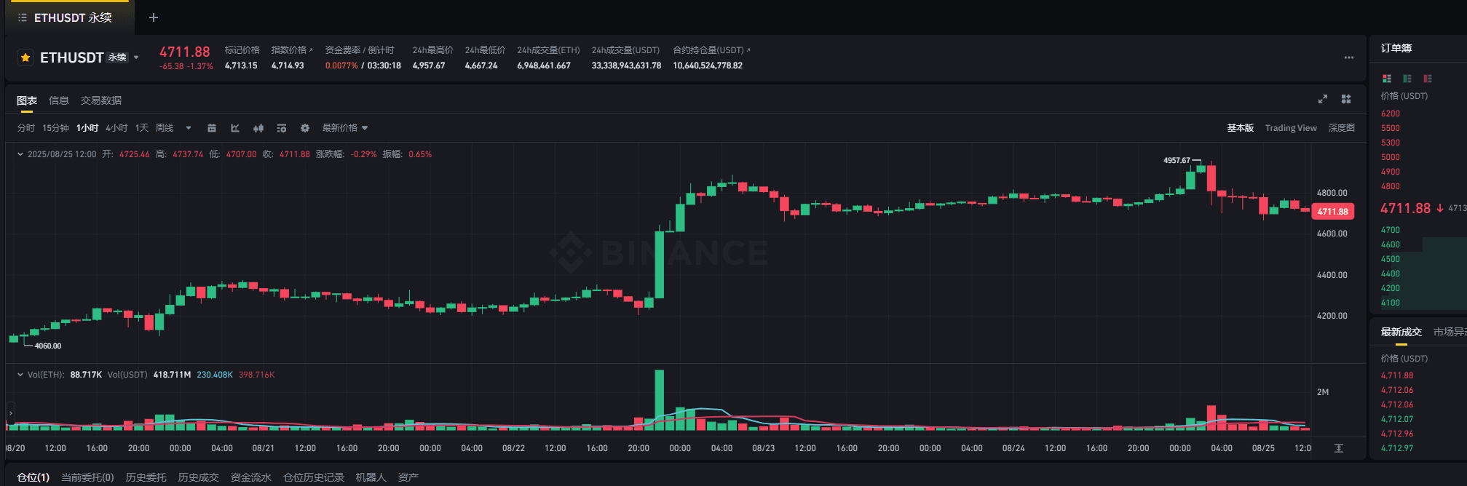The height and width of the screenshot is (486, 1467).
Task: Click the 4711.88 current price label on axis
Action: 1333,212
